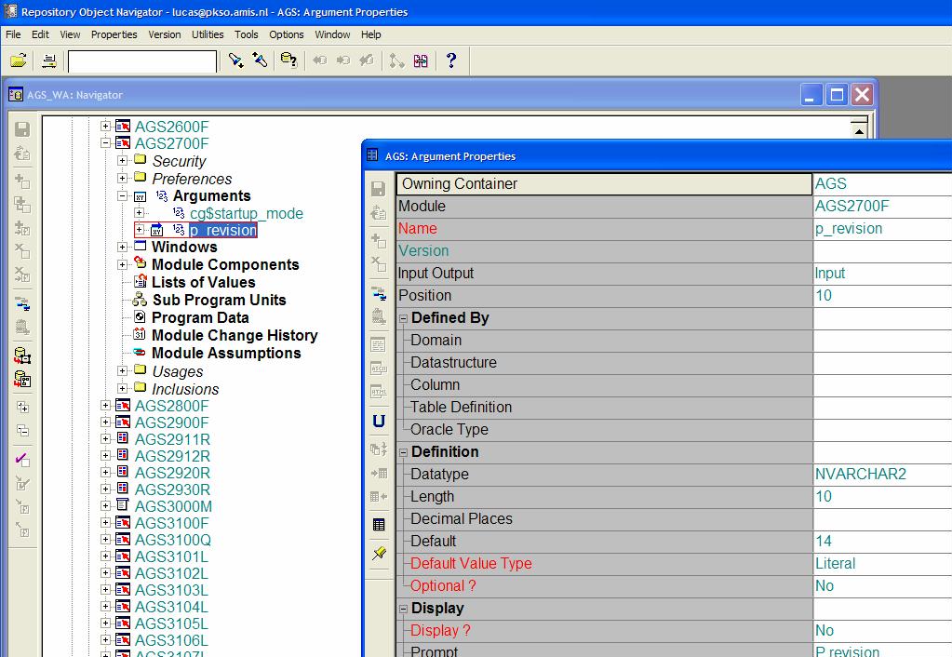Viewport: 952px width, 657px height.
Task: Click the database query icon in the toolbar
Action: [288, 60]
